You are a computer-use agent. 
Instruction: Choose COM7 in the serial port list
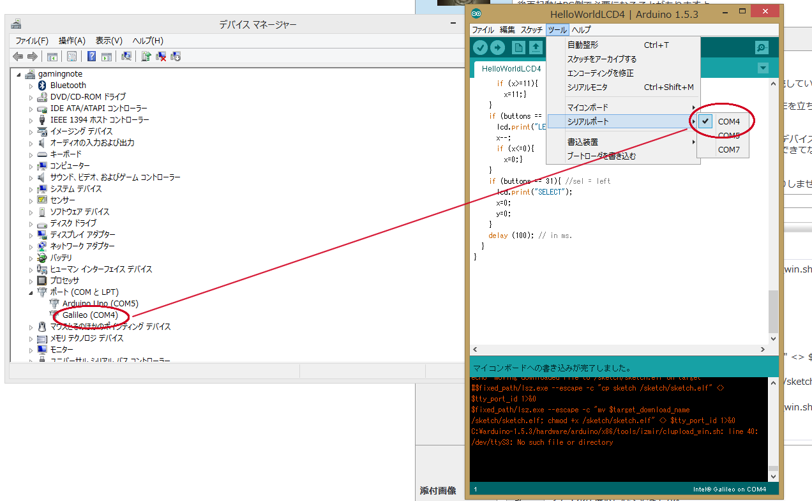point(728,150)
